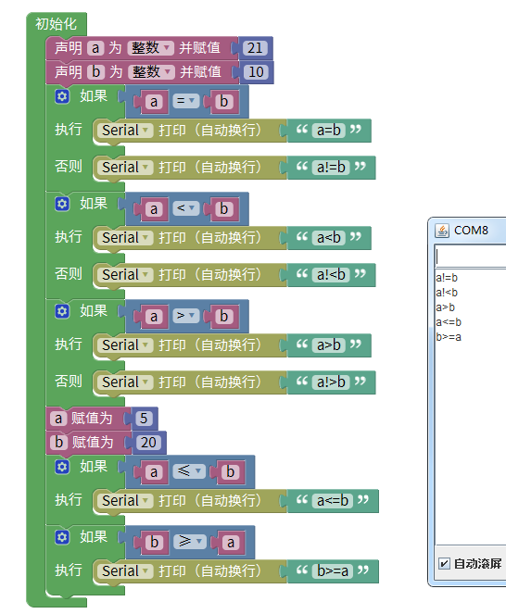506x614 pixels.
Task: Click the value 5 number field
Action: (x=144, y=419)
